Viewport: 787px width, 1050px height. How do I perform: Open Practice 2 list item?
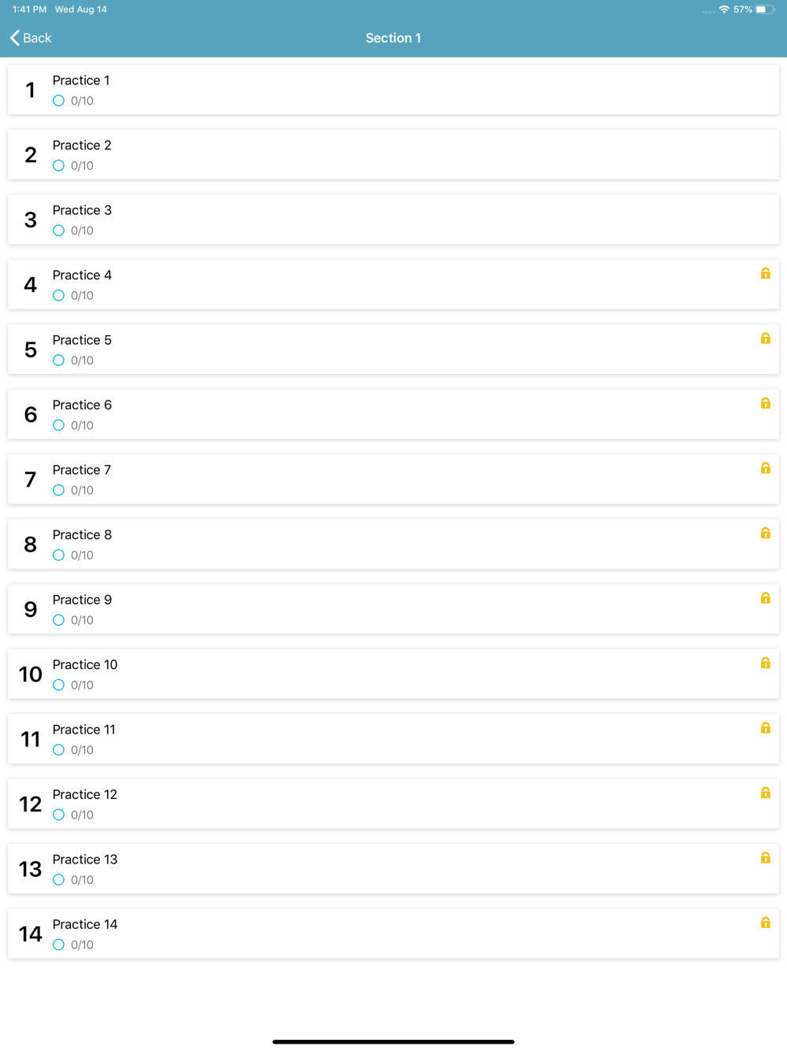pos(393,155)
